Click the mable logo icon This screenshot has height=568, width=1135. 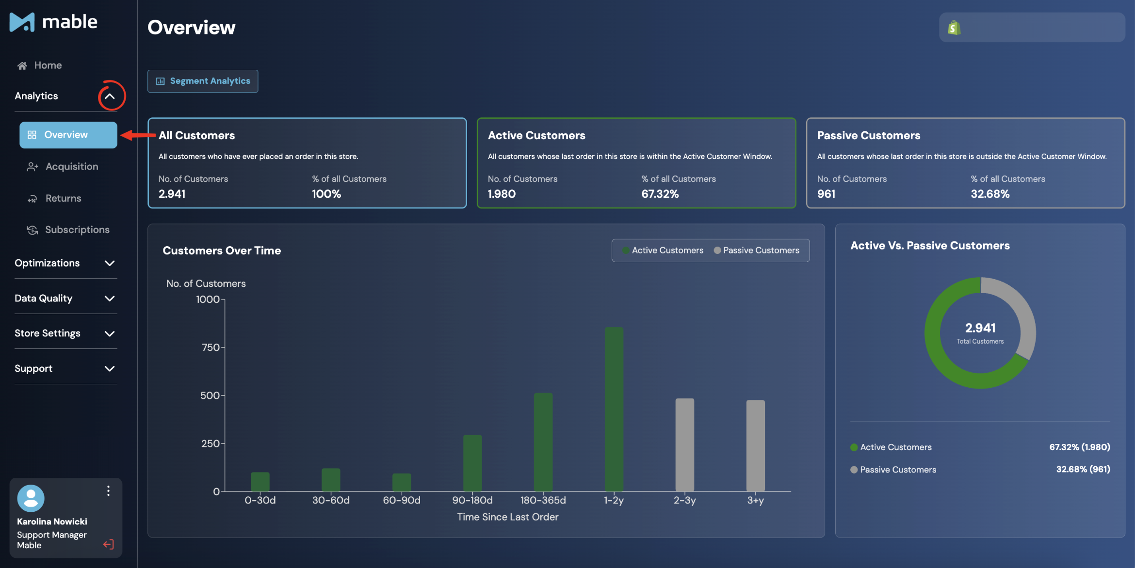point(22,22)
